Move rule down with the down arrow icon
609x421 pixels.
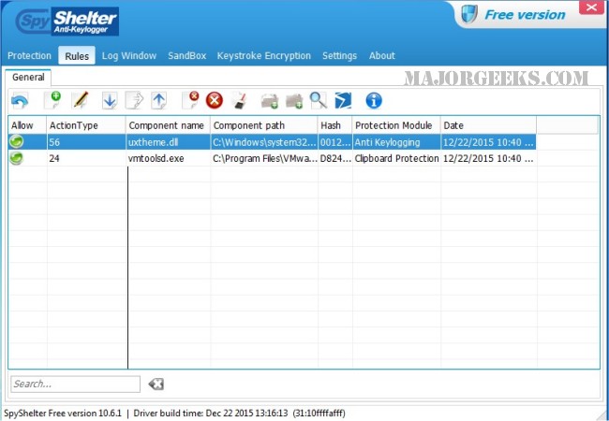coord(110,101)
